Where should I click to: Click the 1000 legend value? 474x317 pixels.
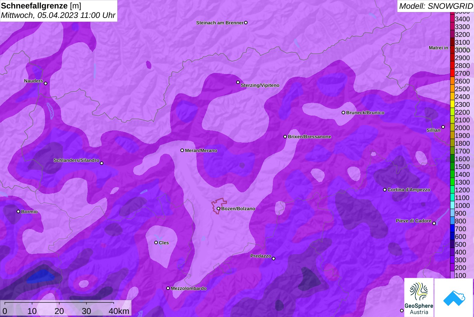click(x=462, y=205)
